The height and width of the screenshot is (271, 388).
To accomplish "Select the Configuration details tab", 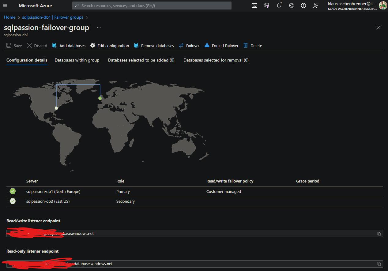I will pyautogui.click(x=27, y=60).
